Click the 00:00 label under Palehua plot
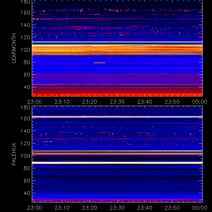 200,208
